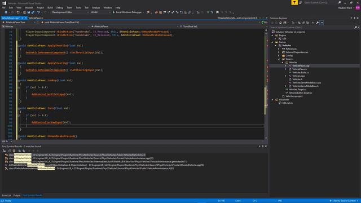This screenshot has height=203, width=361.
Task: Click the Collapse All icon in Solution Explorer
Action: 303,23
